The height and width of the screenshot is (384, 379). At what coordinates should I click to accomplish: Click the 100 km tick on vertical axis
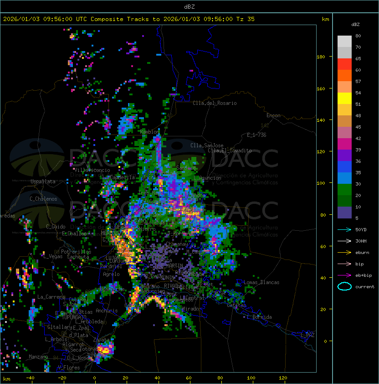tap(321, 183)
